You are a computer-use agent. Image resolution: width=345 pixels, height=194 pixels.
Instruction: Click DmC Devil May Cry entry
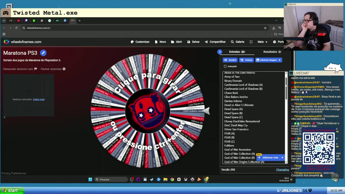pyautogui.click(x=236, y=125)
